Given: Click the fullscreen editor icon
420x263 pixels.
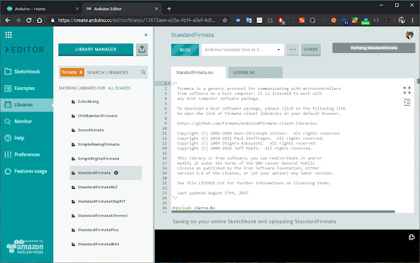Looking at the screenshot, I should (407, 91).
